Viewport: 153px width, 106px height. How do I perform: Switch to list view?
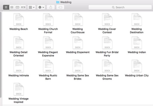coord(12,7)
